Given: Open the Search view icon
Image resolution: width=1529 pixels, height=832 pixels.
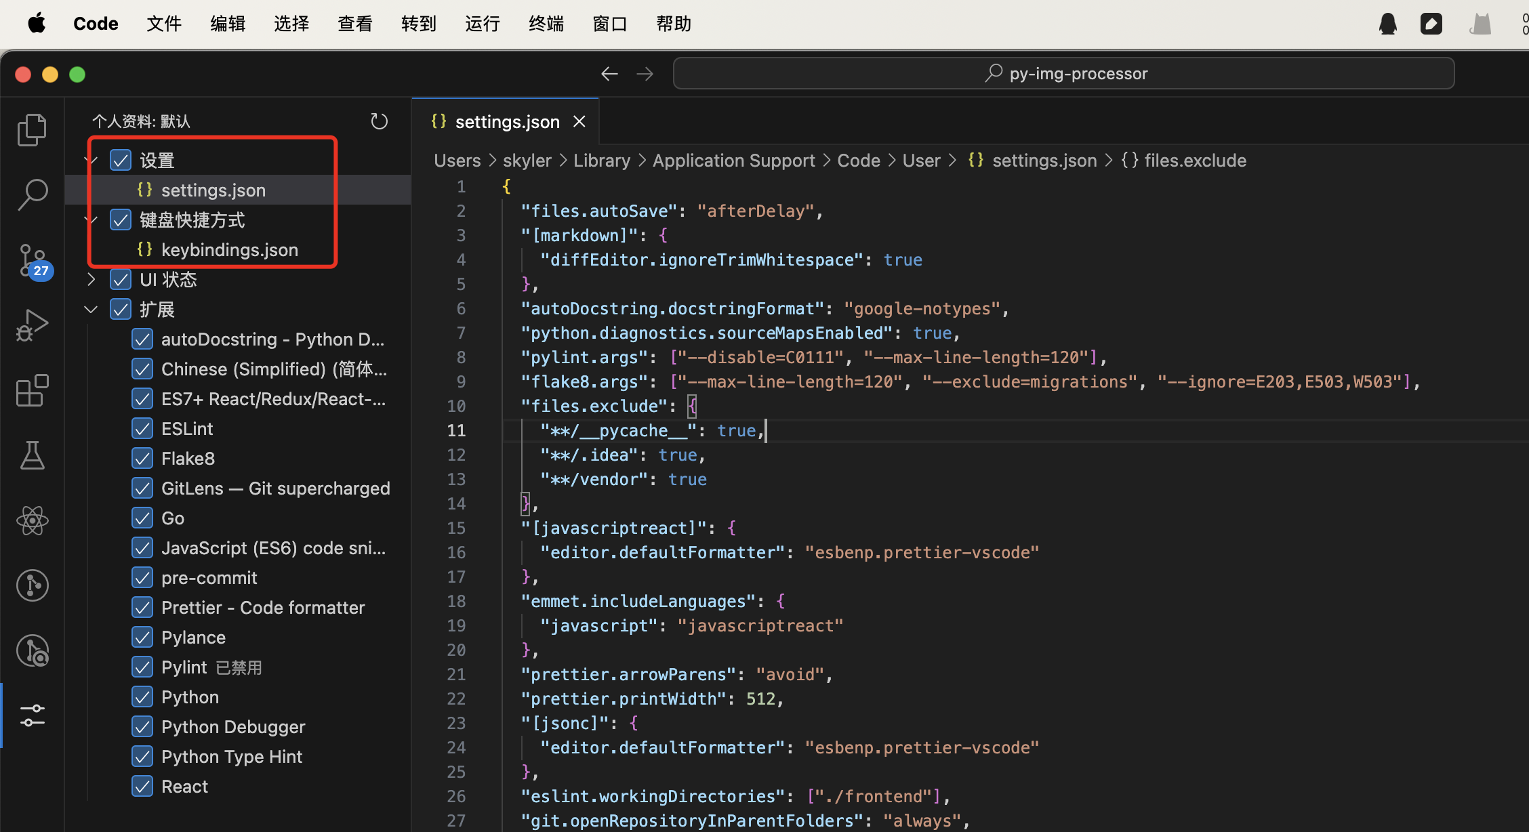Looking at the screenshot, I should click(32, 194).
